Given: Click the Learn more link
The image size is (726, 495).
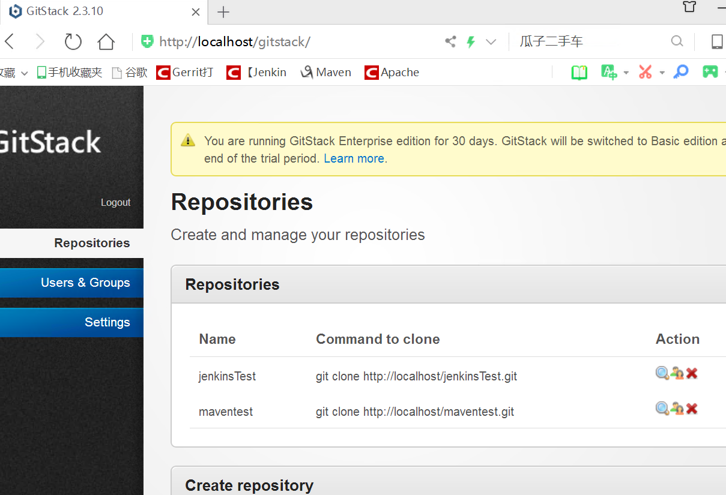Looking at the screenshot, I should coord(354,158).
